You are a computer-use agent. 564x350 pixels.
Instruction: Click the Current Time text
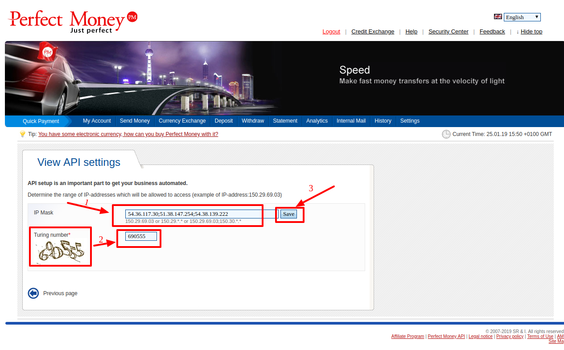[502, 134]
